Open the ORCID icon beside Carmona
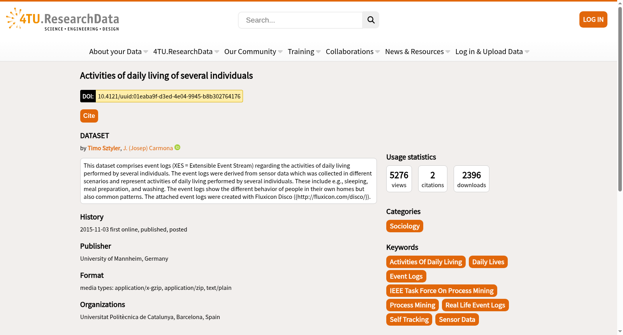Image resolution: width=623 pixels, height=335 pixels. tap(178, 147)
